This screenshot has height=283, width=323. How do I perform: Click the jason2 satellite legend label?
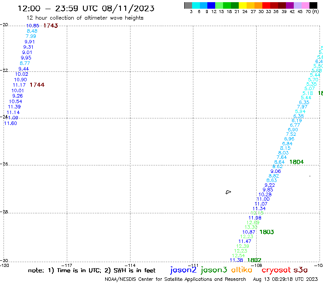point(183,270)
